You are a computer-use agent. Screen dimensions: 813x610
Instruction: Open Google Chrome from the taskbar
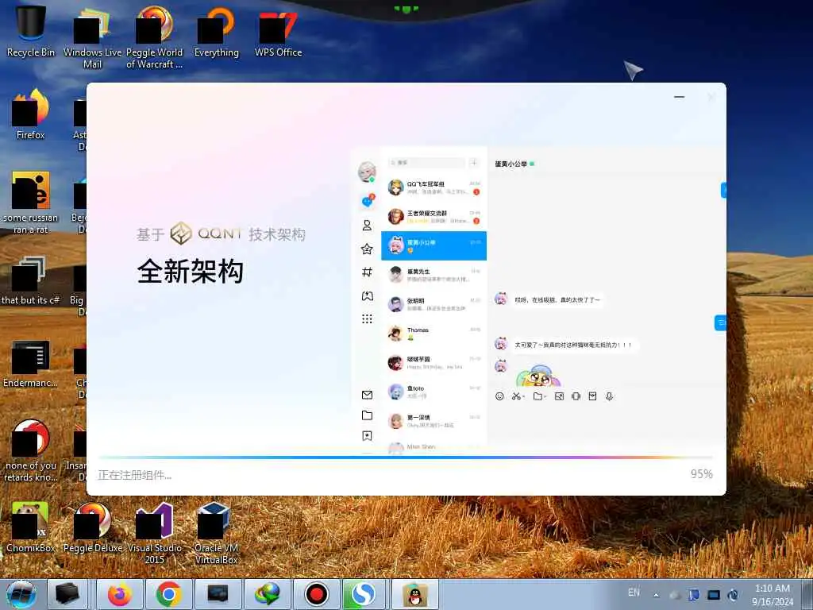(x=168, y=594)
